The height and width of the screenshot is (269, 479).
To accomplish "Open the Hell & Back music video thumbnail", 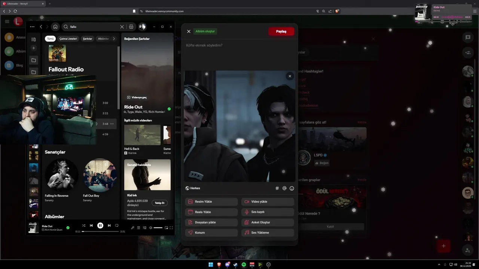I will (142, 135).
